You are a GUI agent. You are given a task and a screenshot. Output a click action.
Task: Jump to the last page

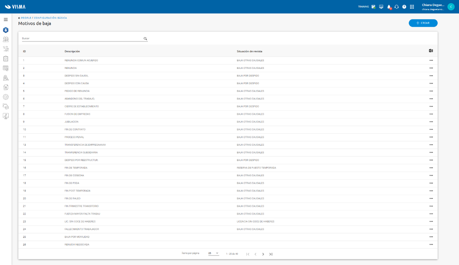271,254
